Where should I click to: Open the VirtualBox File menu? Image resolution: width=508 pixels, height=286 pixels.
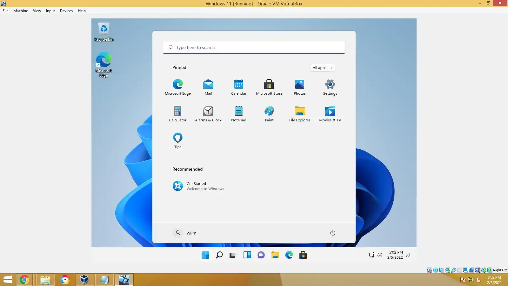point(5,11)
